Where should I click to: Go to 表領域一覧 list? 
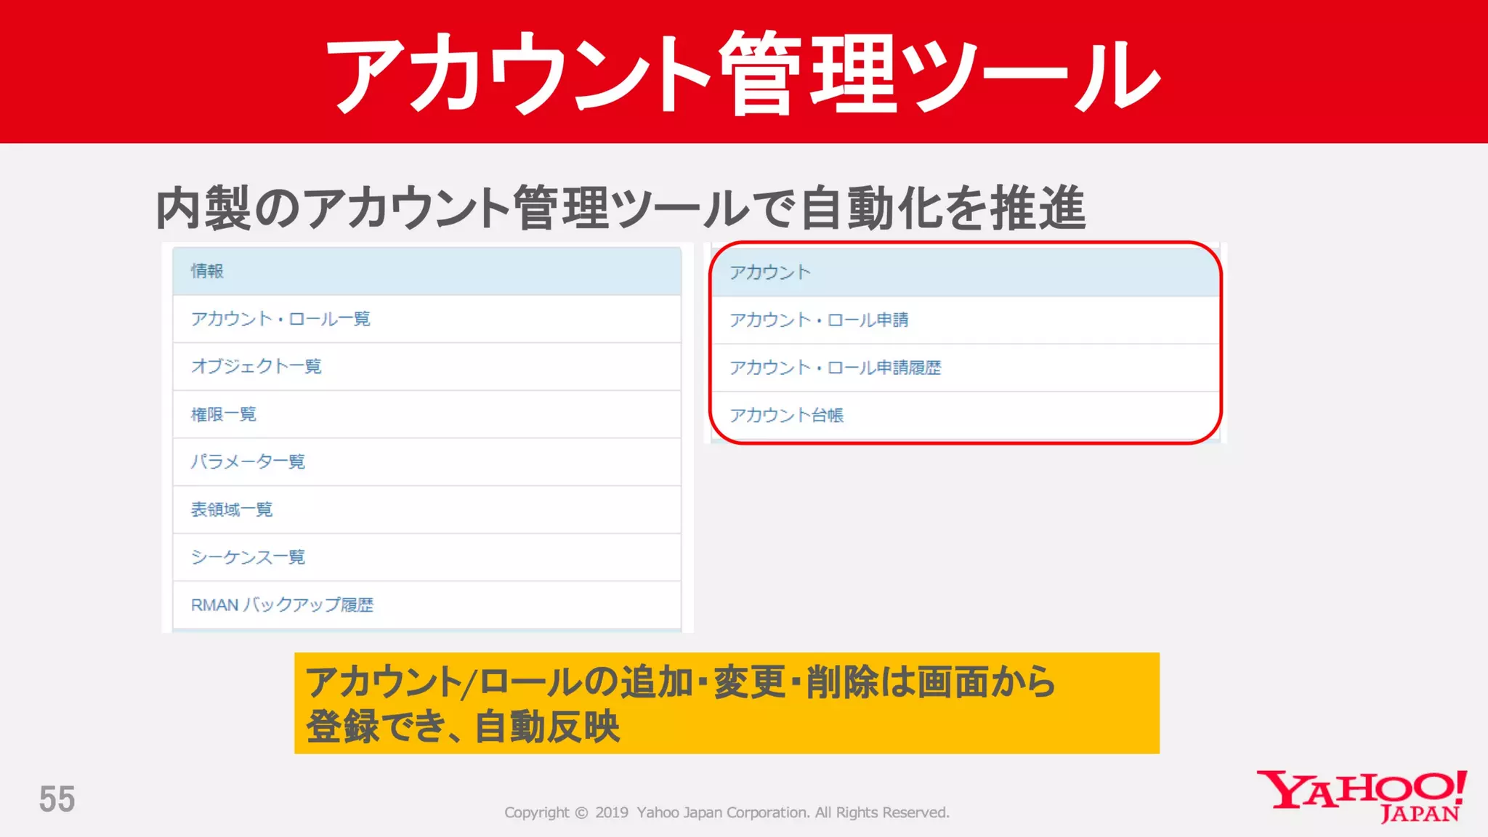pyautogui.click(x=231, y=509)
